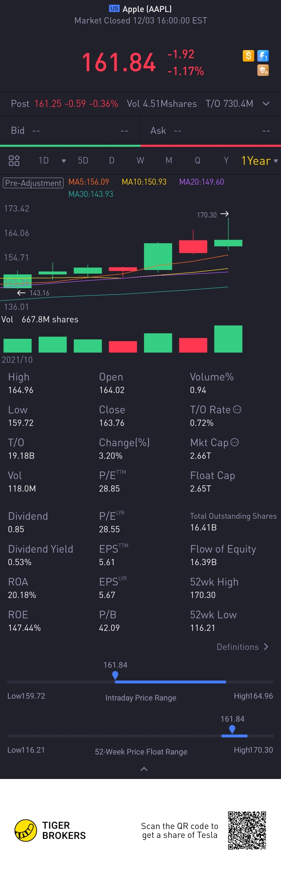
Task: Tap the MA5 indicator label
Action: [x=88, y=182]
